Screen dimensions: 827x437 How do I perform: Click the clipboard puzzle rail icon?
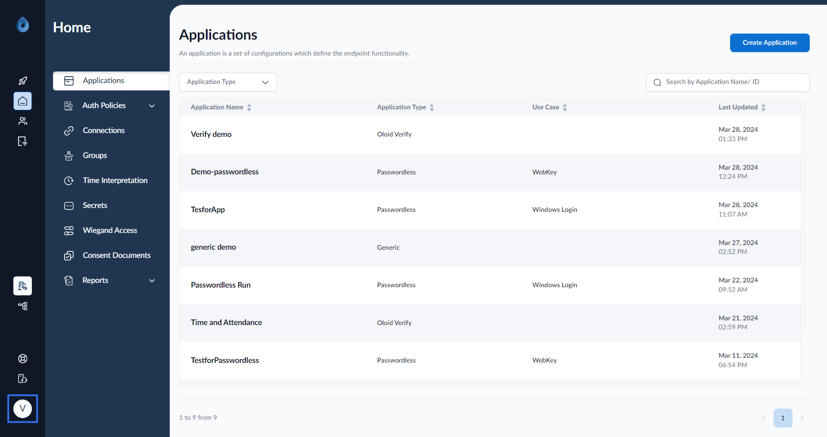(23, 378)
